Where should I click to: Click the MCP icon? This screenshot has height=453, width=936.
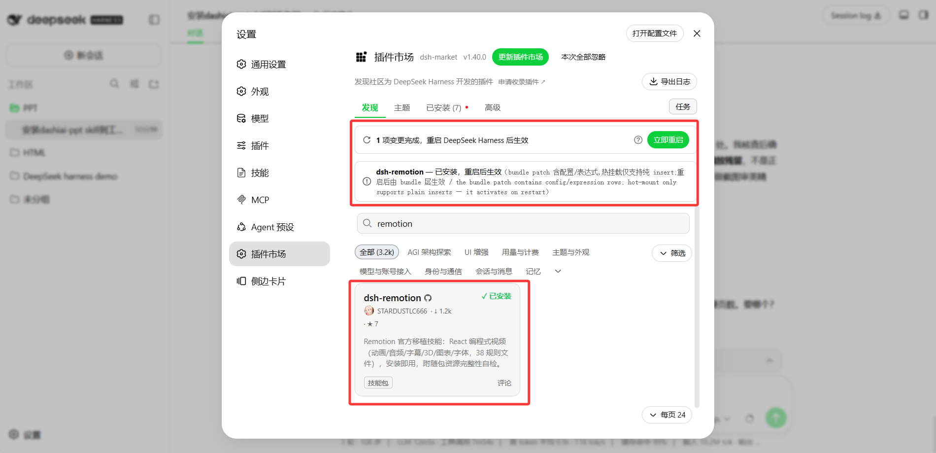241,200
